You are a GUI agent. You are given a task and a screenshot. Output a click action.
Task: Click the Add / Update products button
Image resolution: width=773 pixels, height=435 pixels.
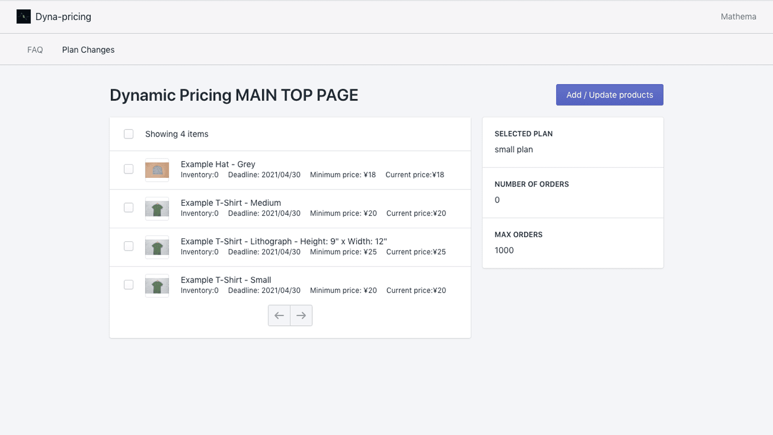(x=609, y=95)
